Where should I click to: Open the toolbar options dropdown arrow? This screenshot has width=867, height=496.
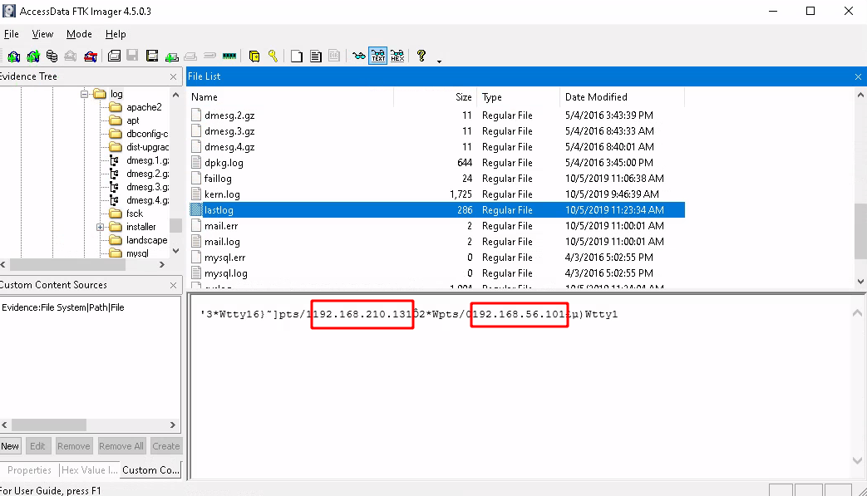click(x=439, y=61)
